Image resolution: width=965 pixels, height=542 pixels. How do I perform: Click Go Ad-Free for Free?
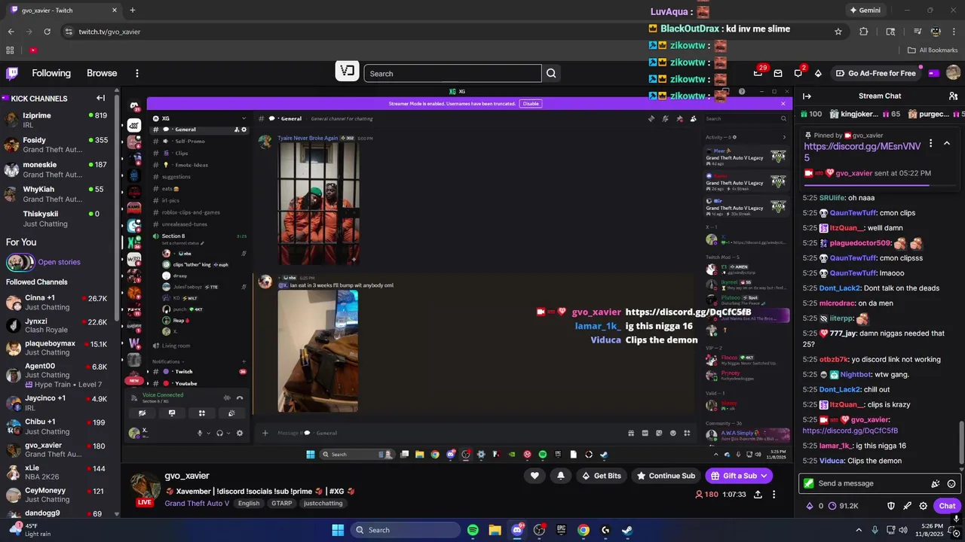(x=875, y=73)
